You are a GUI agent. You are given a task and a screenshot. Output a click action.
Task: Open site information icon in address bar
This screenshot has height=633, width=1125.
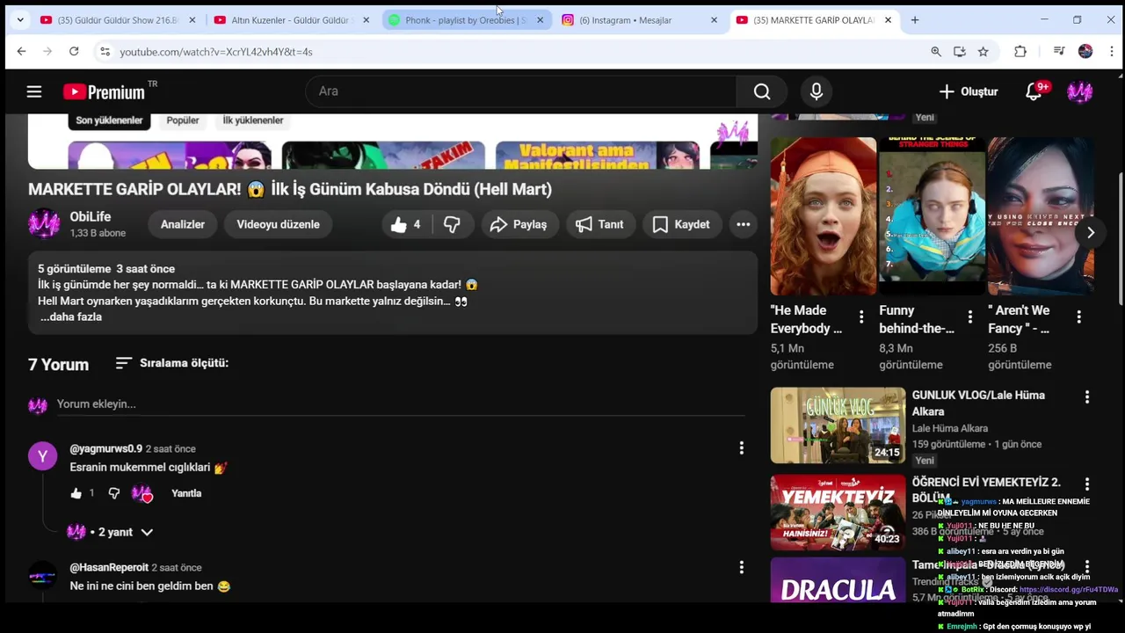pyautogui.click(x=105, y=52)
